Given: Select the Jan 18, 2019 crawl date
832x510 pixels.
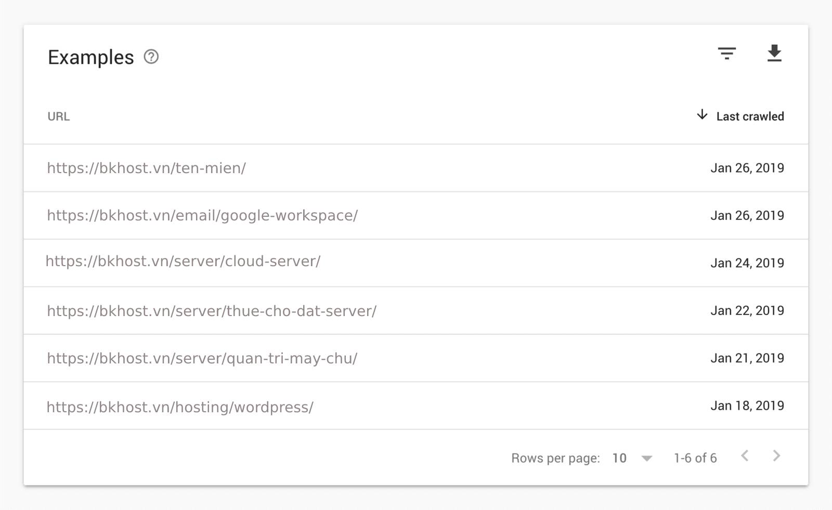Looking at the screenshot, I should [747, 406].
